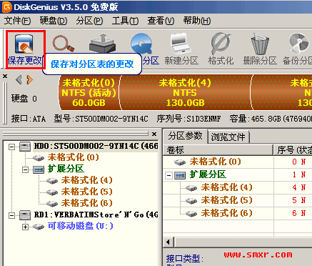Collapse the HD0:ST500DM002 tree node

click(x=11, y=147)
